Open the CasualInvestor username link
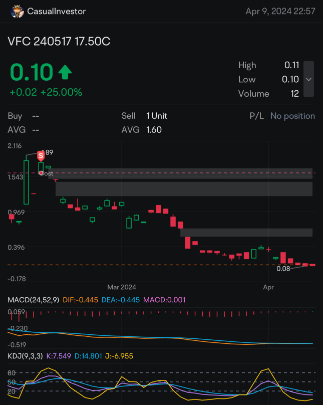The width and height of the screenshot is (323, 405). pos(57,12)
